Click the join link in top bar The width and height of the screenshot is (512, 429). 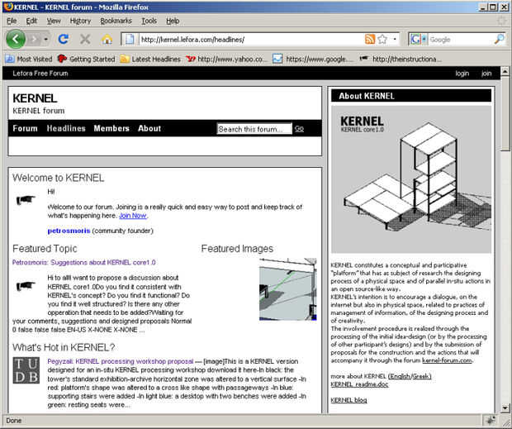pos(486,74)
